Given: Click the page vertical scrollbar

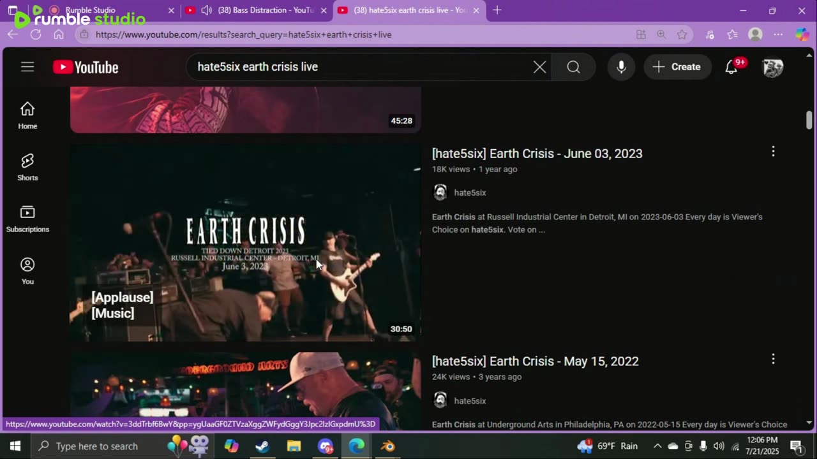Looking at the screenshot, I should click(x=809, y=119).
